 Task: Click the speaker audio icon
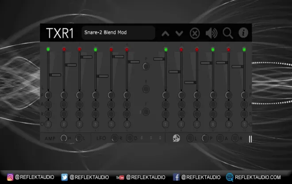pos(211,33)
